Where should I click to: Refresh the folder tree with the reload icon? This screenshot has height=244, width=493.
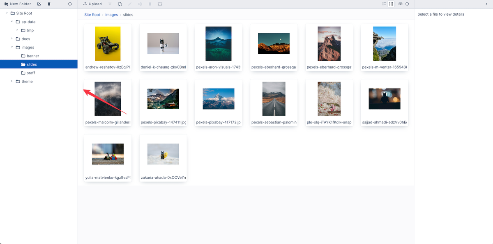tap(70, 4)
